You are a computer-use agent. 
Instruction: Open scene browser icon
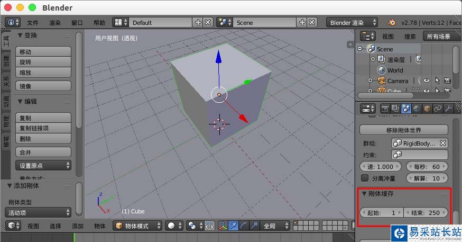click(225, 22)
